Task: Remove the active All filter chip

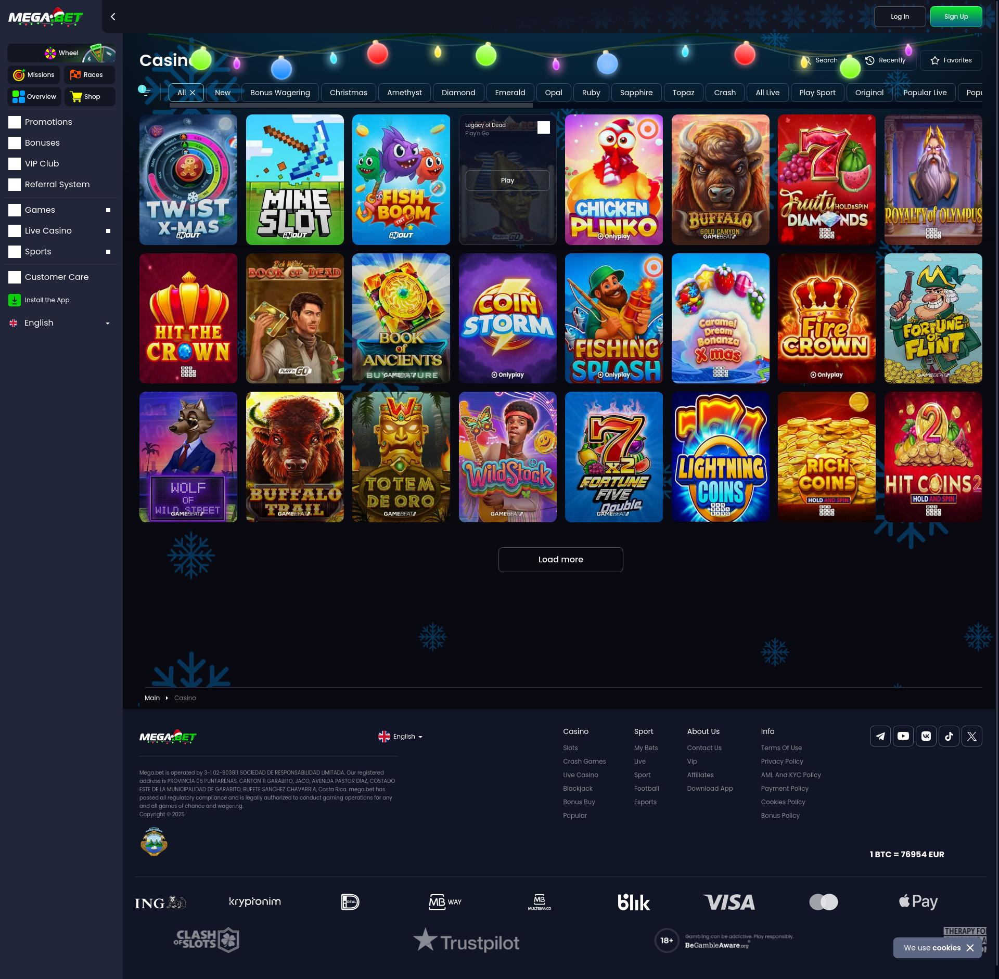Action: point(192,92)
